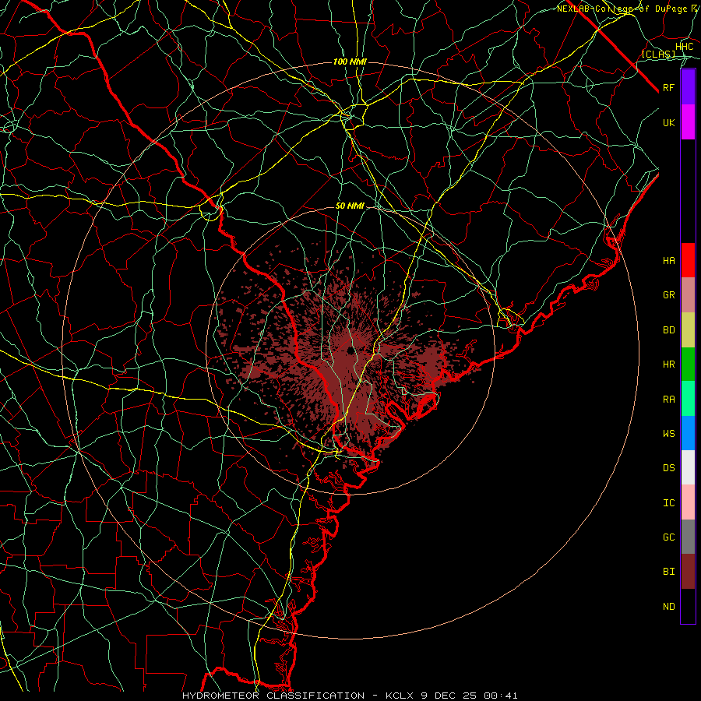Click the RA legend label
Screen dimensions: 701x701
669,400
